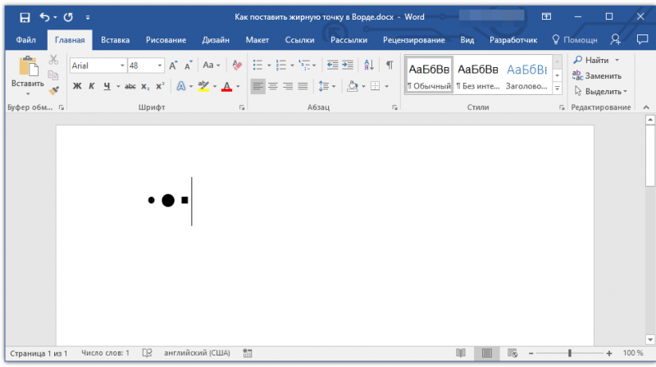Image resolution: width=656 pixels, height=367 pixels.
Task: Click the Вставить paste button
Action: (x=28, y=75)
